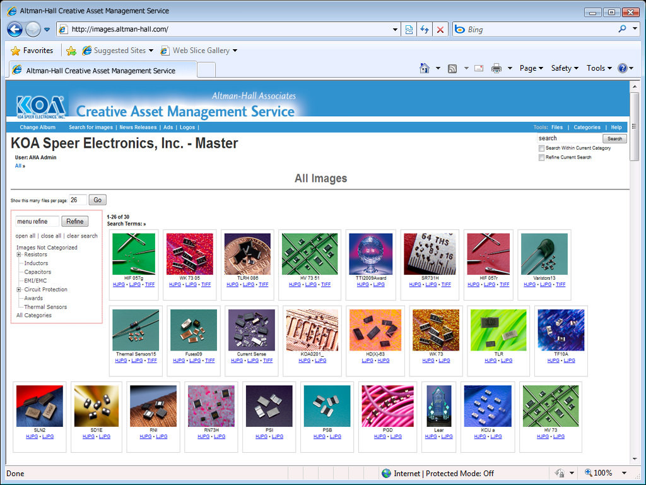Image resolution: width=646 pixels, height=485 pixels.
Task: Expand the Circuit Protection tree node
Action: tap(18, 289)
